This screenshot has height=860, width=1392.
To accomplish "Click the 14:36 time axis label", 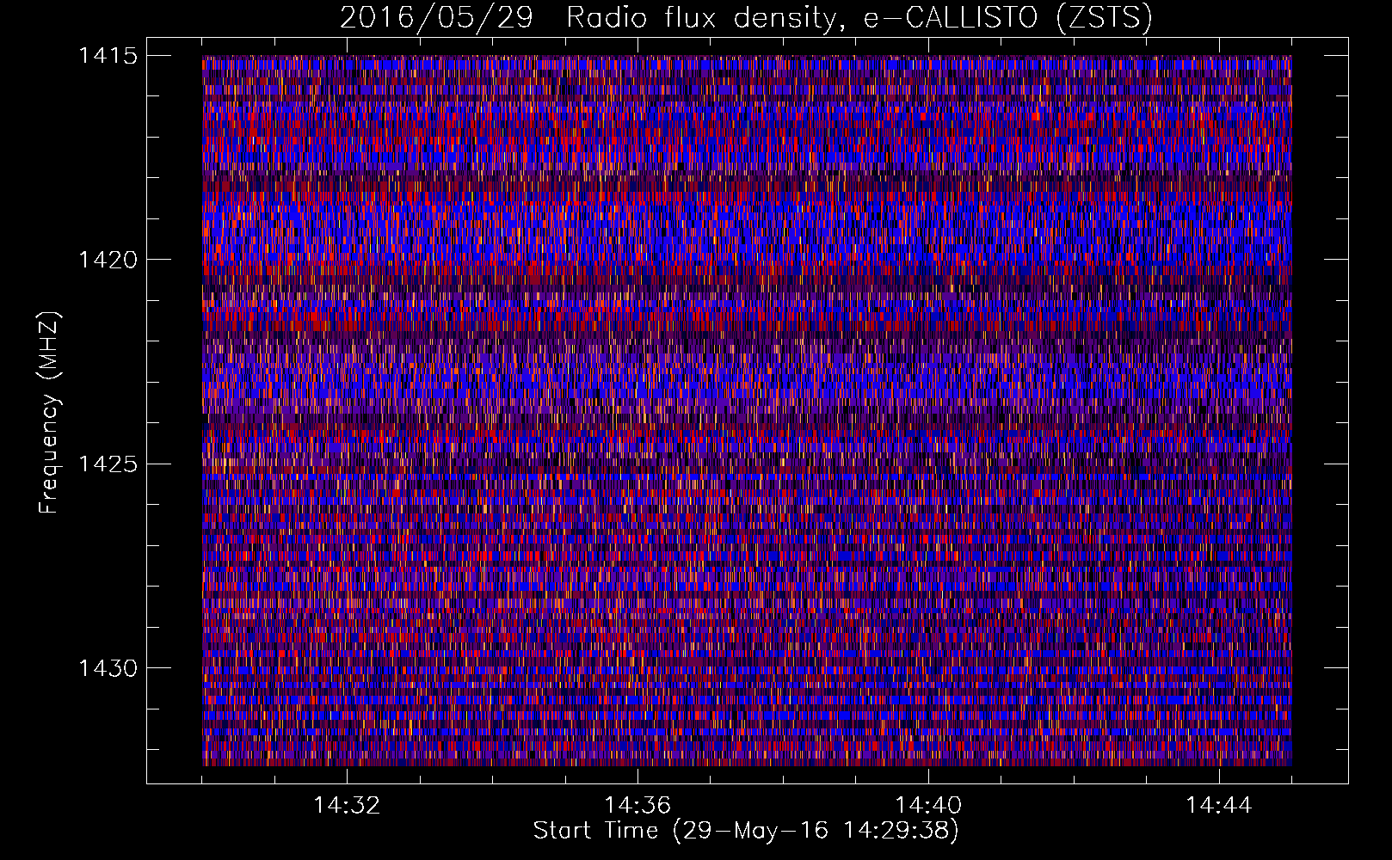I will click(x=637, y=805).
